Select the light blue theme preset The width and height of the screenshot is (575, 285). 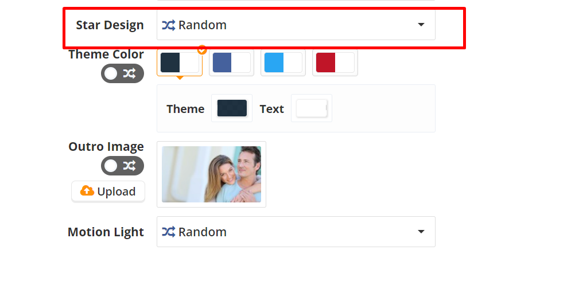pyautogui.click(x=283, y=63)
